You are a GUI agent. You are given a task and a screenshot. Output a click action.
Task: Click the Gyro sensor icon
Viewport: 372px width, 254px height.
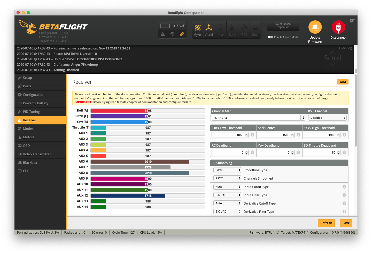pos(198,28)
